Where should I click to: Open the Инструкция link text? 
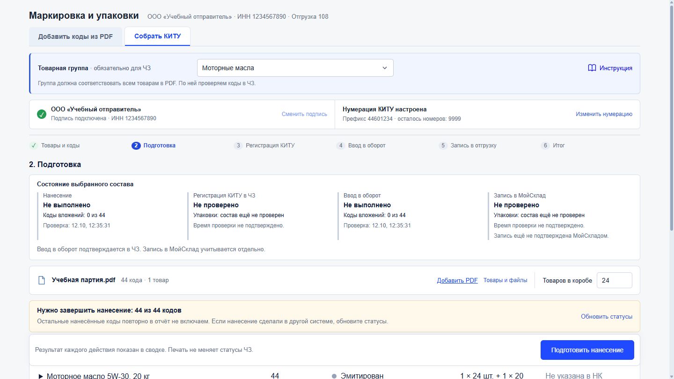[x=615, y=68]
